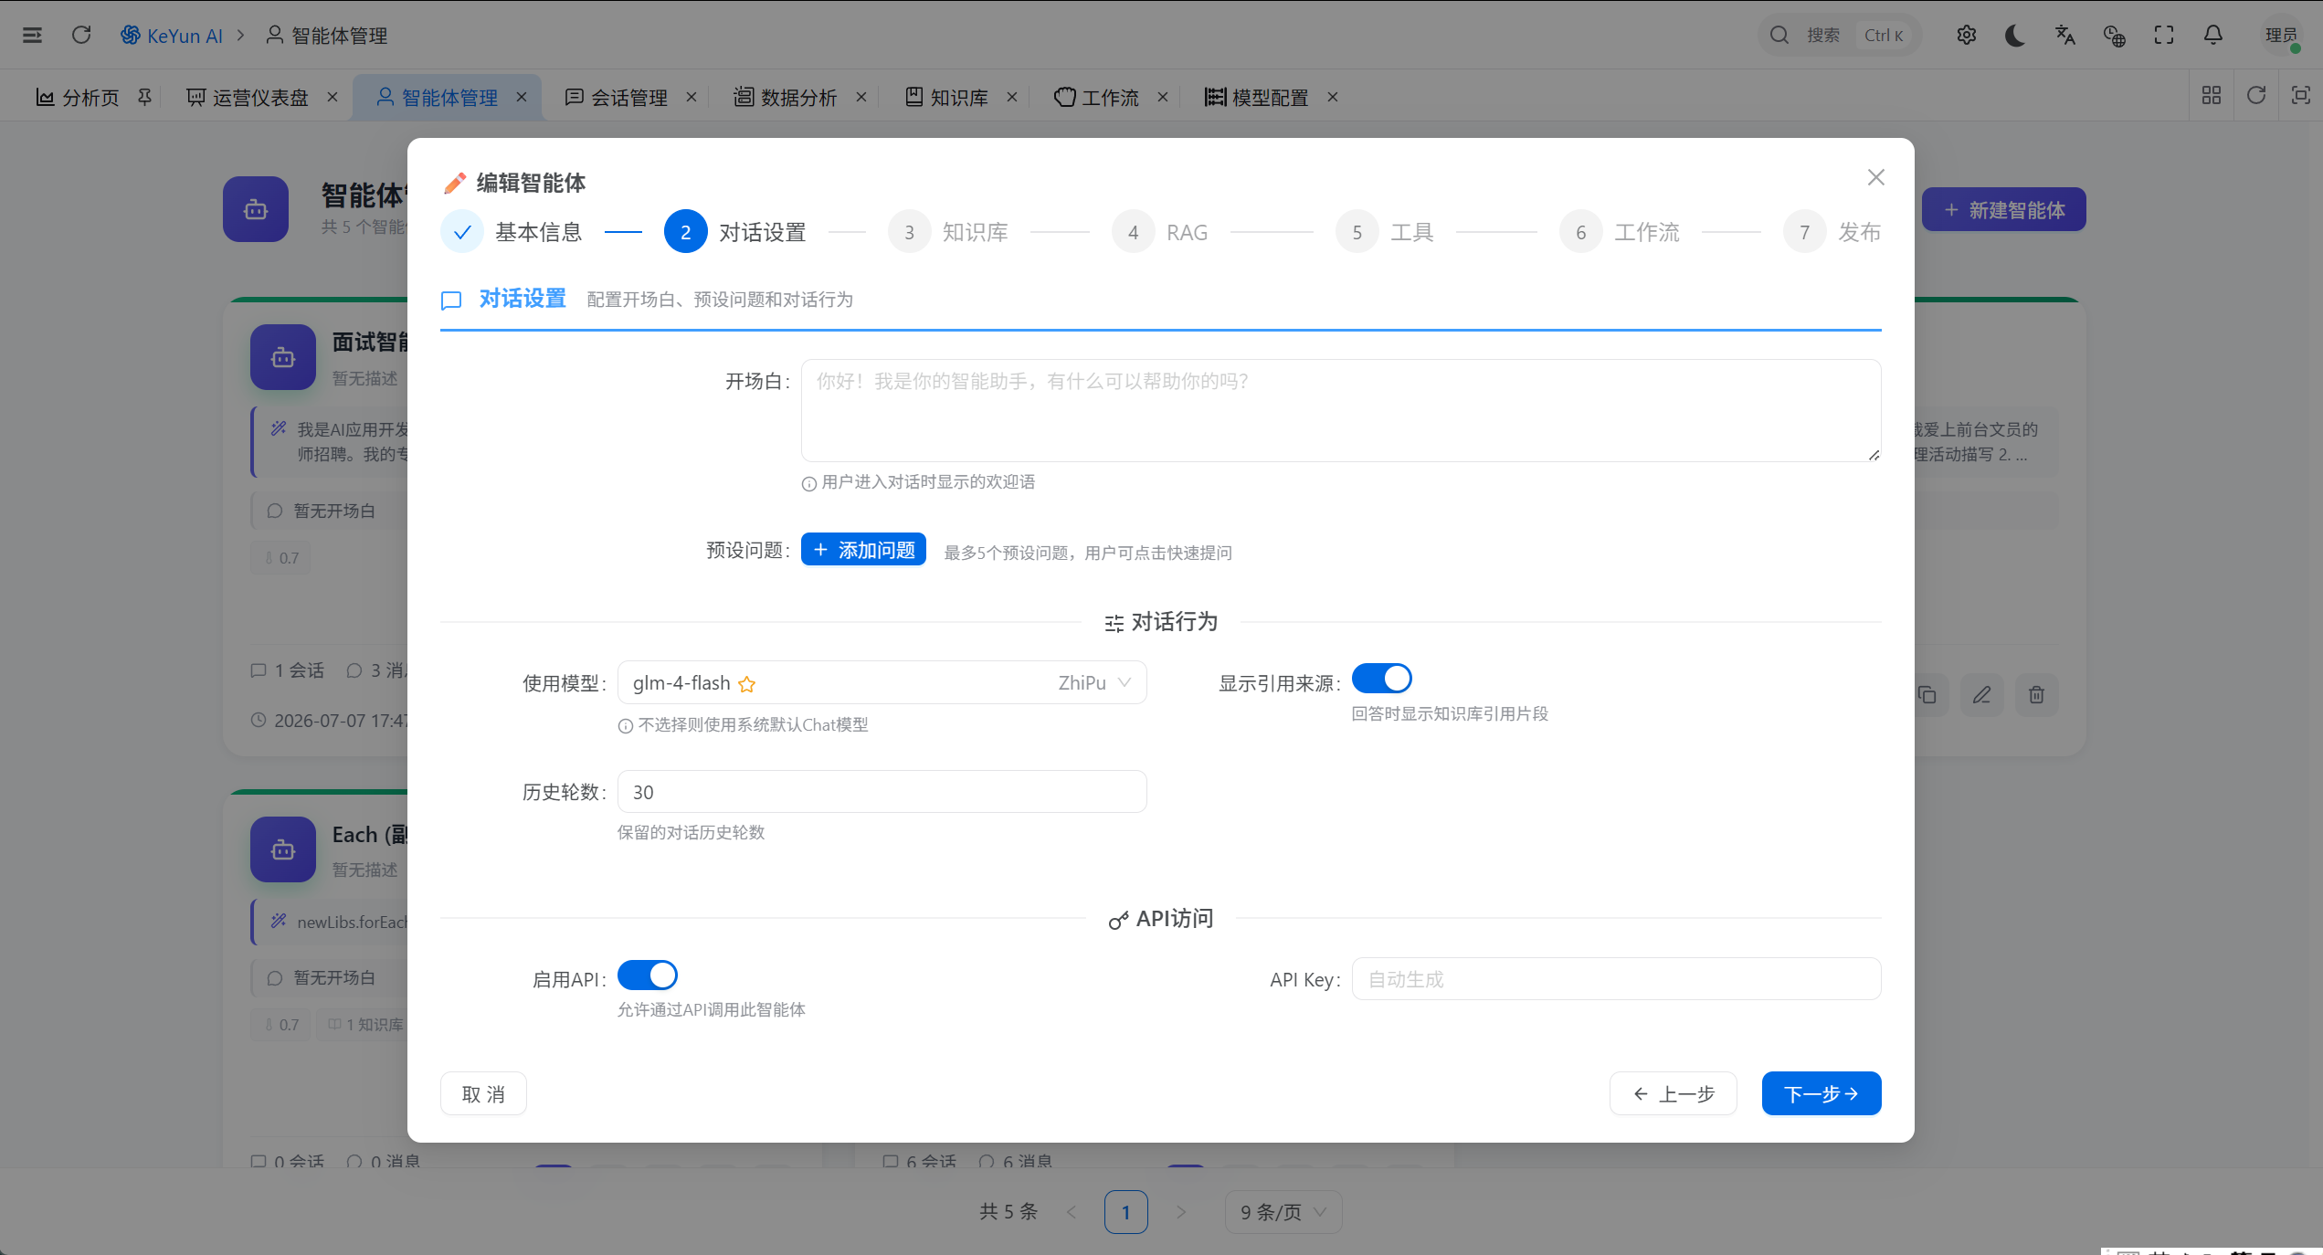Click the 上一步 button
Image resolution: width=2323 pixels, height=1255 pixels.
[1674, 1094]
